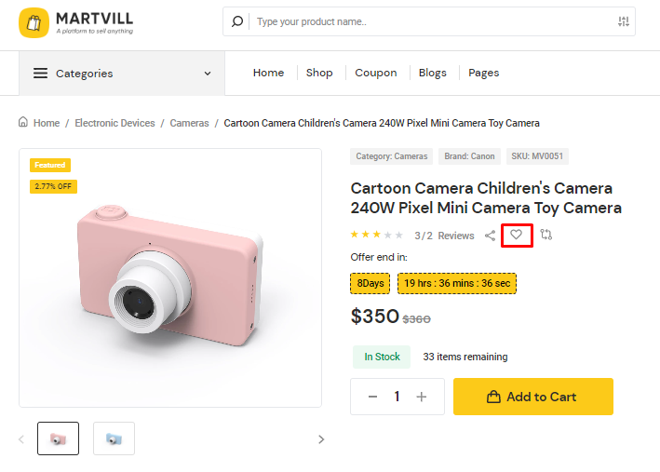
Task: Increase quantity with plus button
Action: pos(422,397)
